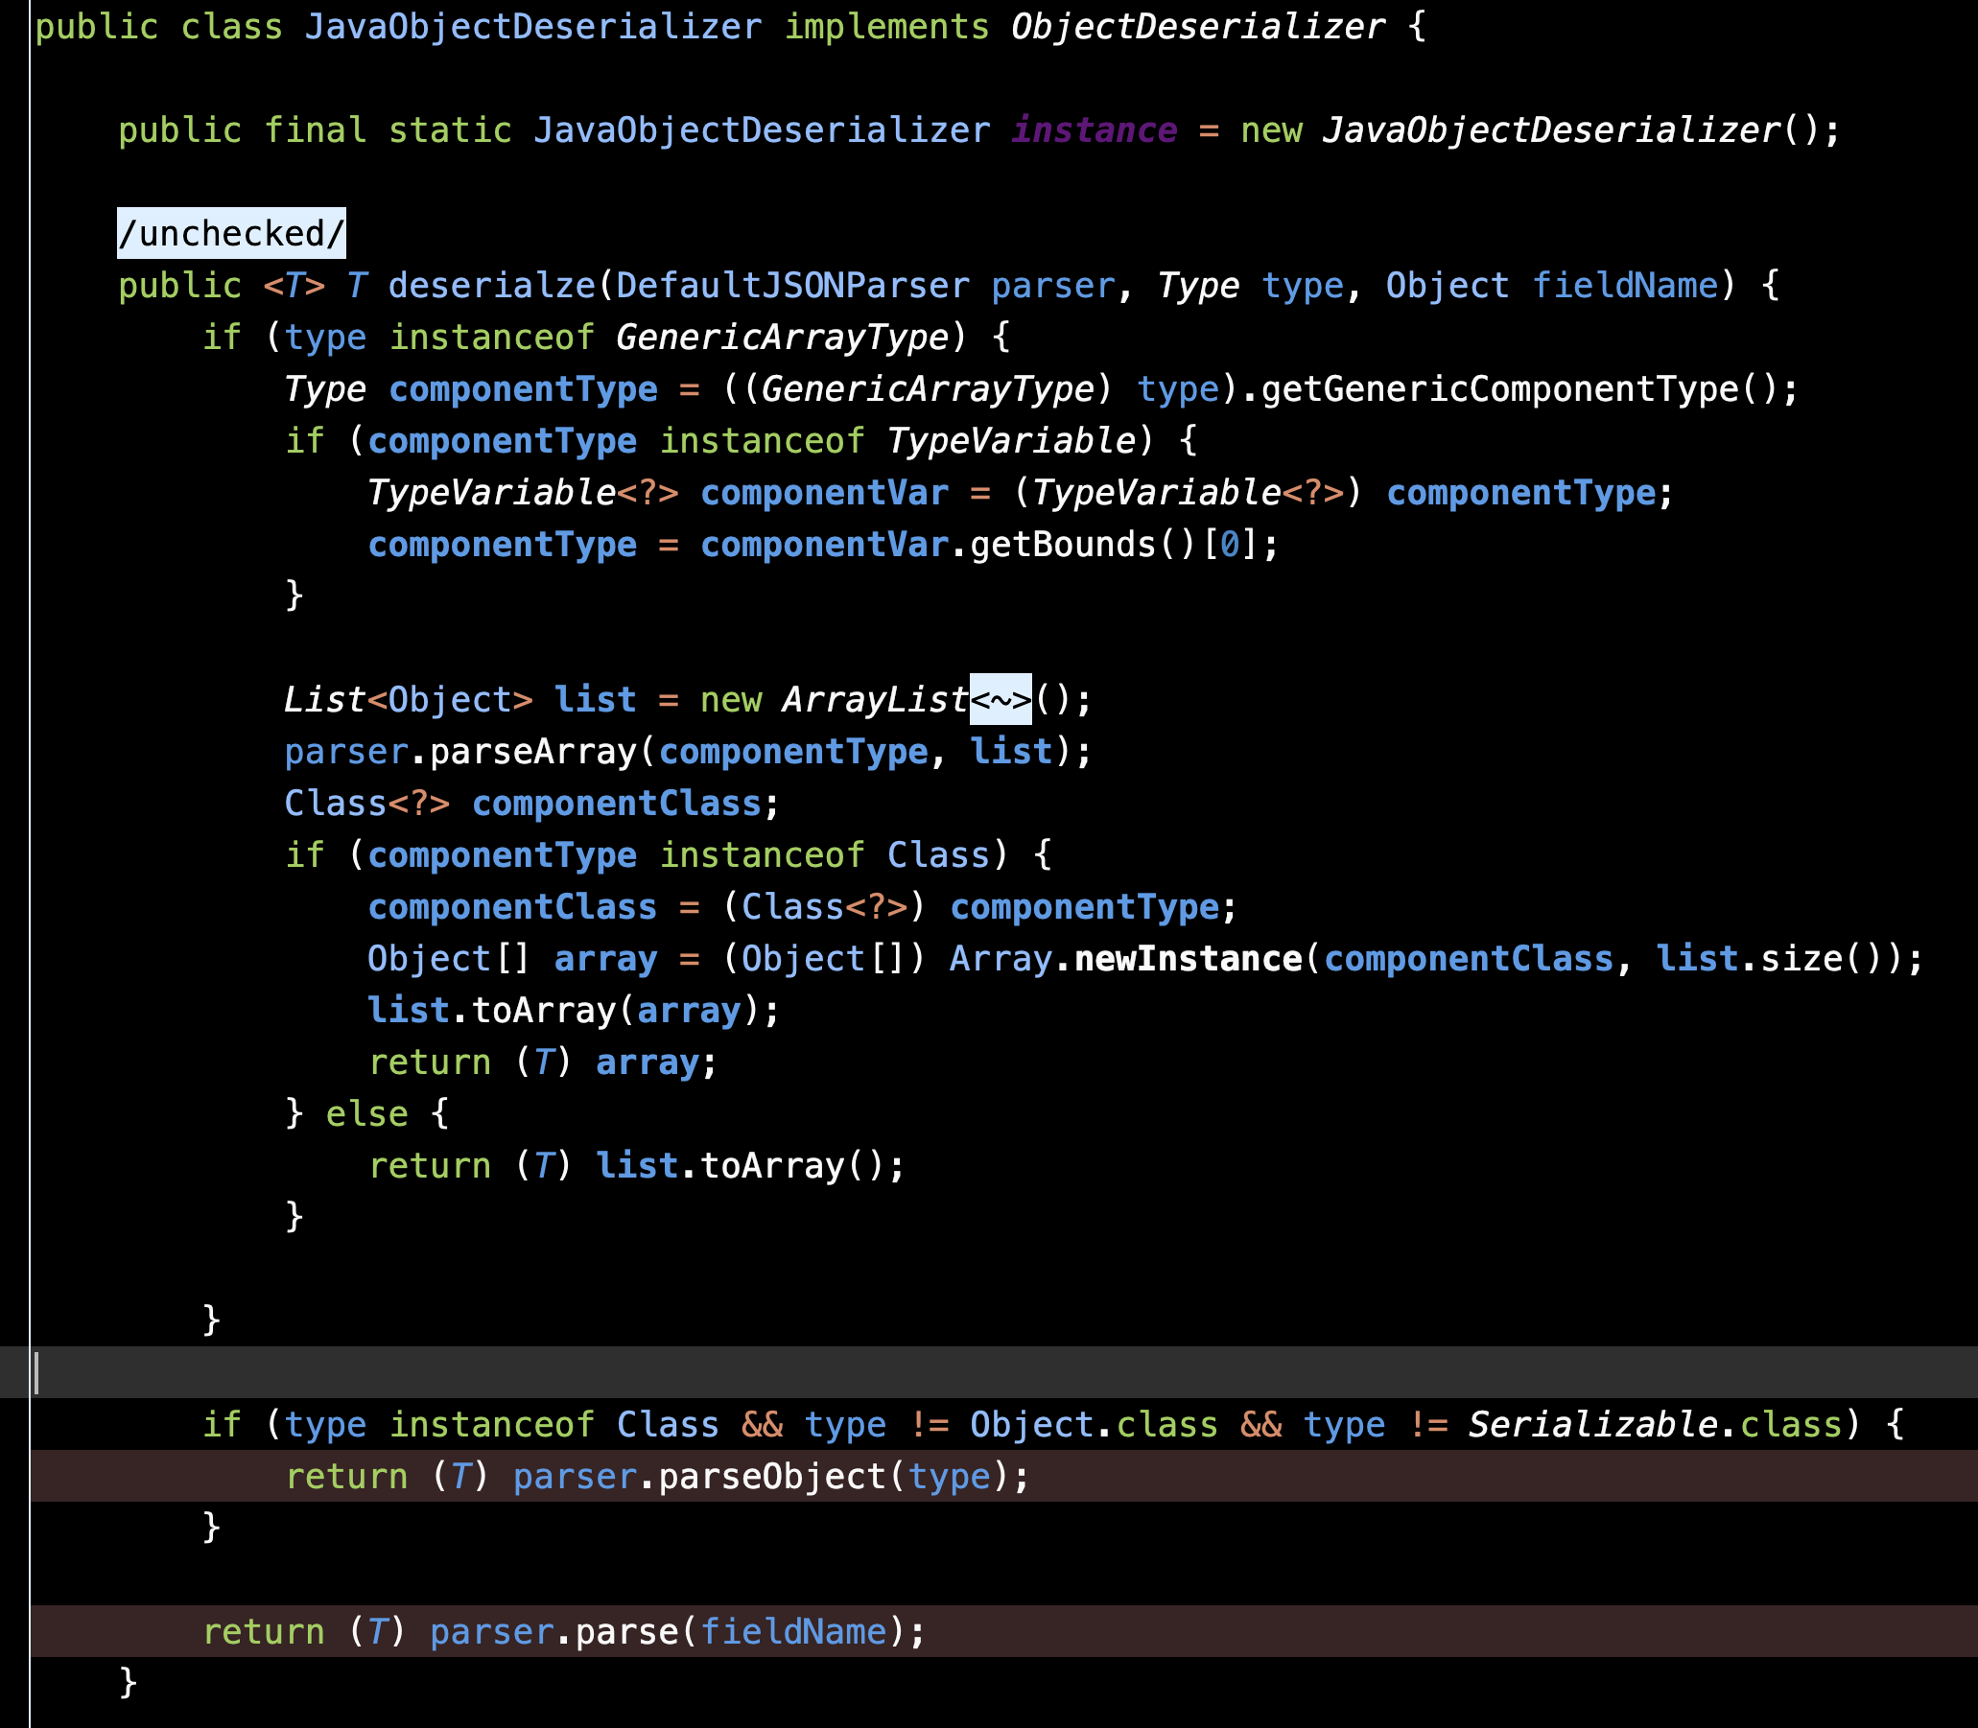
Task: Click the 'getGenericComponentType' method call
Action: [x=1499, y=388]
